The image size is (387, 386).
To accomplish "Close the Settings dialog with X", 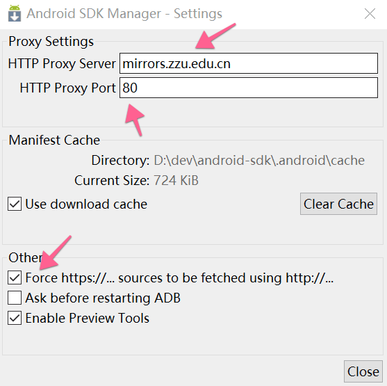I will tap(370, 14).
